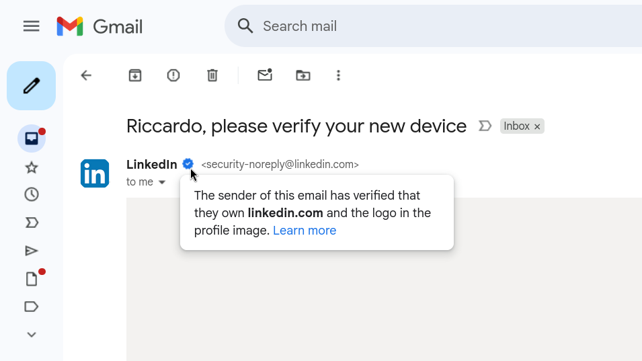Follow the Learn more link
The height and width of the screenshot is (361, 642).
point(305,231)
